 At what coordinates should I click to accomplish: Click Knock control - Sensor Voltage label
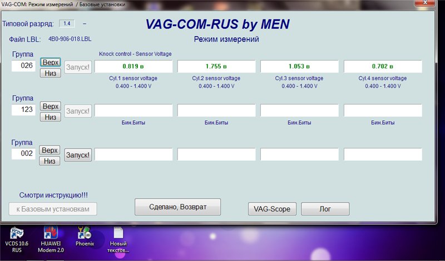(135, 54)
